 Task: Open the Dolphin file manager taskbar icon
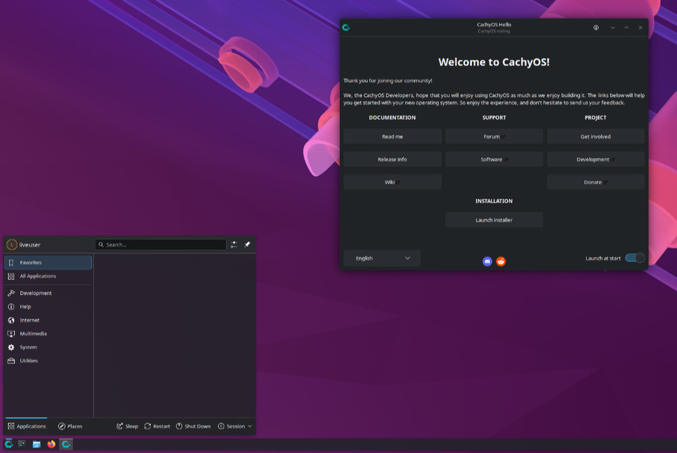tap(35, 444)
